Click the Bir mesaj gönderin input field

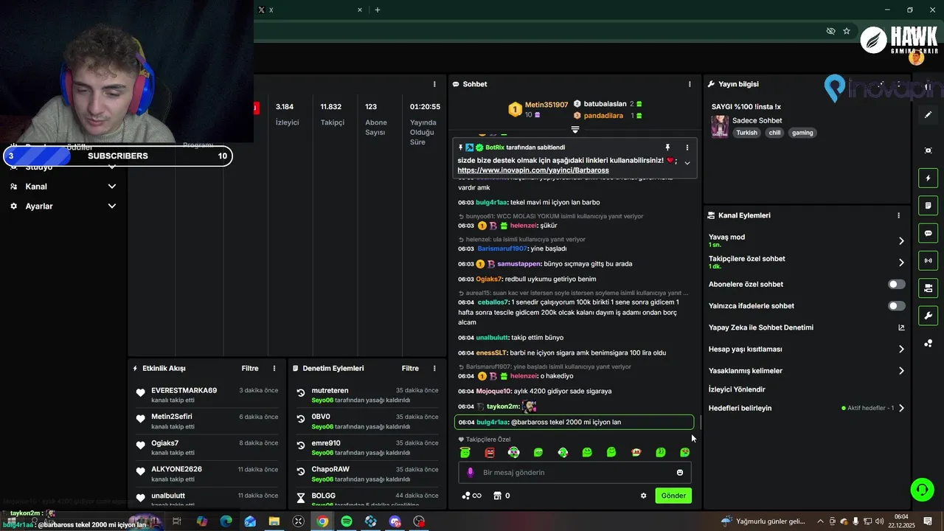pos(575,473)
